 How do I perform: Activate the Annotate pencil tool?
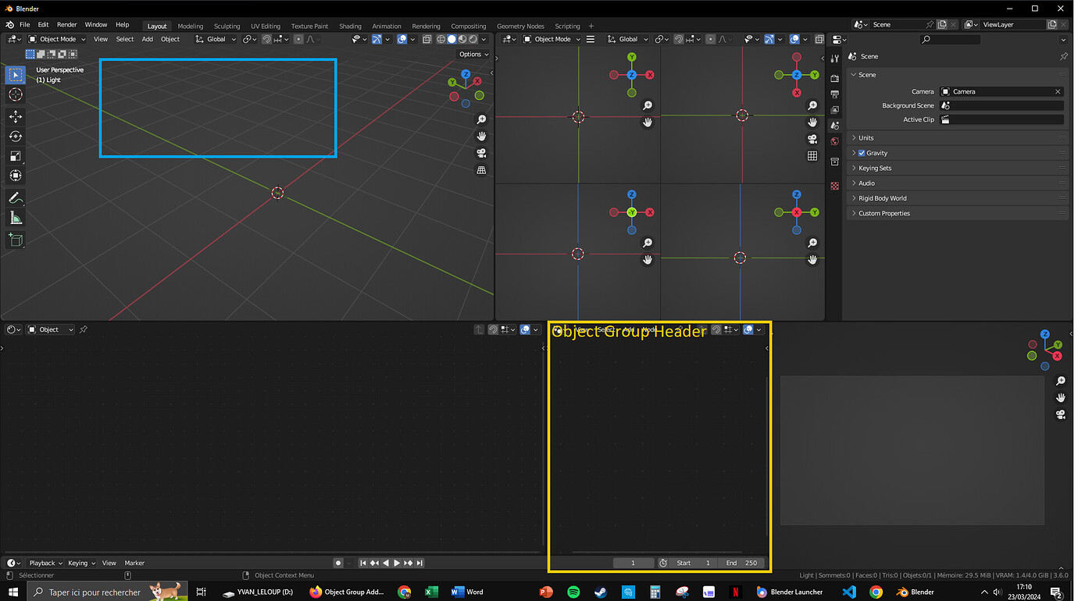[x=16, y=198]
